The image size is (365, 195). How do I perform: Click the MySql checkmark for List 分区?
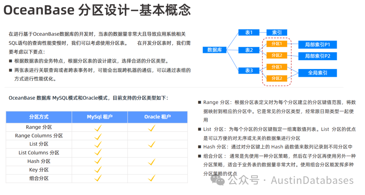point(98,144)
